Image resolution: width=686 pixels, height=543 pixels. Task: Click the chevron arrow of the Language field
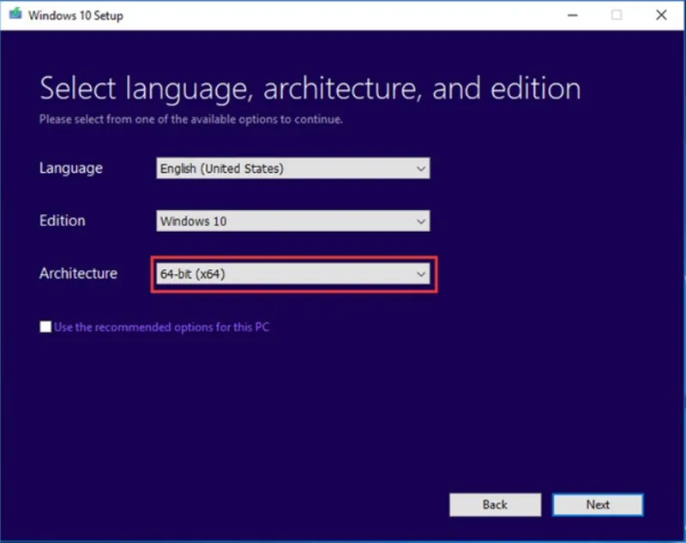coord(420,169)
